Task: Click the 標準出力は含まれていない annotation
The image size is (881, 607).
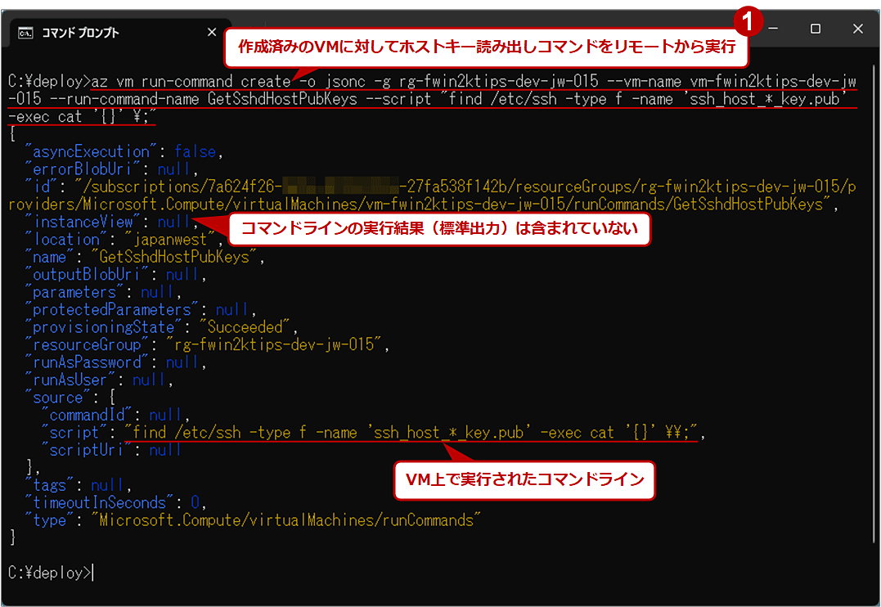Action: [x=442, y=230]
